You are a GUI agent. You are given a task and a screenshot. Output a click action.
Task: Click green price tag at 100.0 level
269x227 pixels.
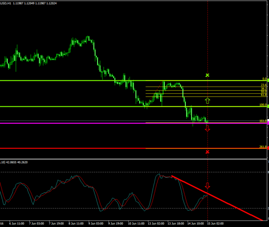268,106
